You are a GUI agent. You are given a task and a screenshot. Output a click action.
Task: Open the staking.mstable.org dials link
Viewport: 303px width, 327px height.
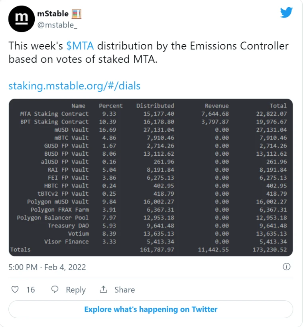pyautogui.click(x=75, y=86)
